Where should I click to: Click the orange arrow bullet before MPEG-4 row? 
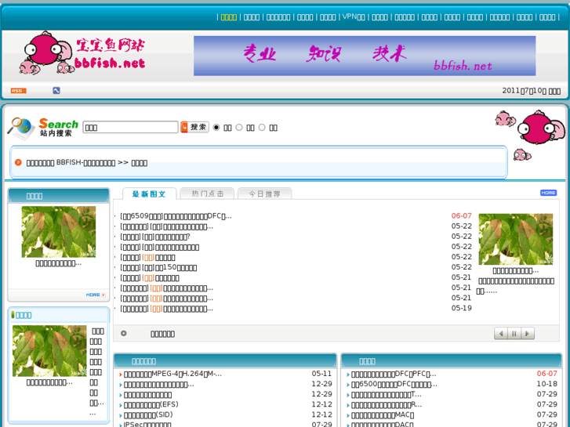click(120, 375)
